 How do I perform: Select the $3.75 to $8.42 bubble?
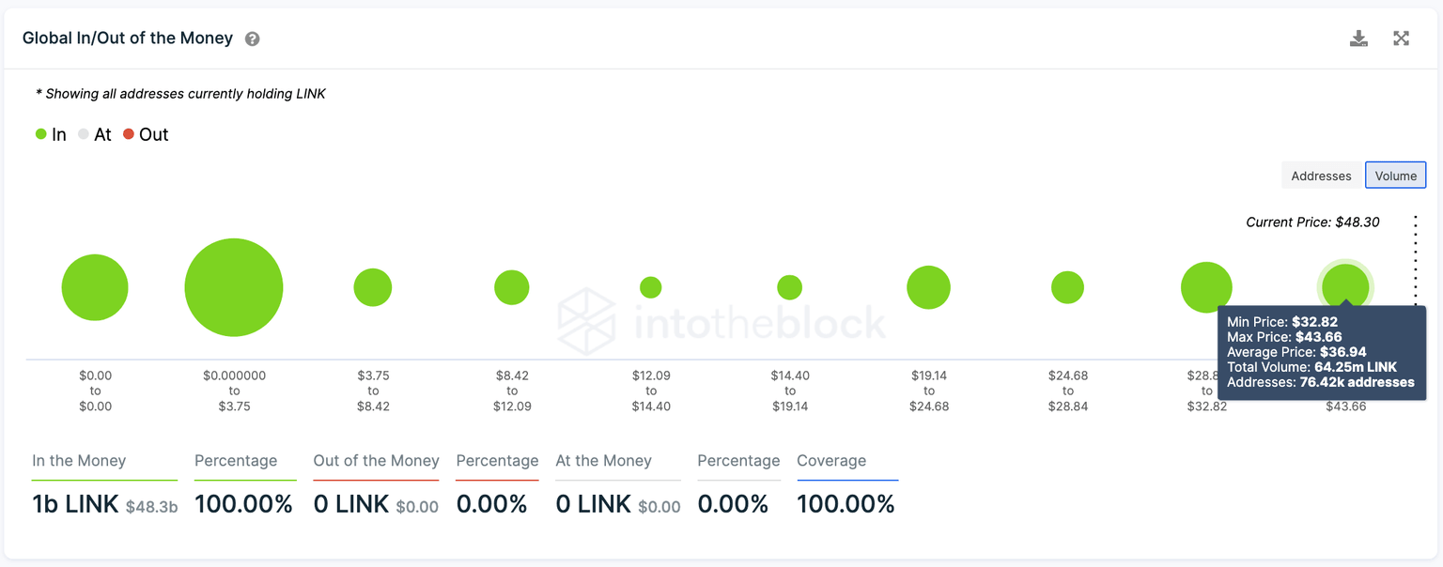(x=373, y=287)
